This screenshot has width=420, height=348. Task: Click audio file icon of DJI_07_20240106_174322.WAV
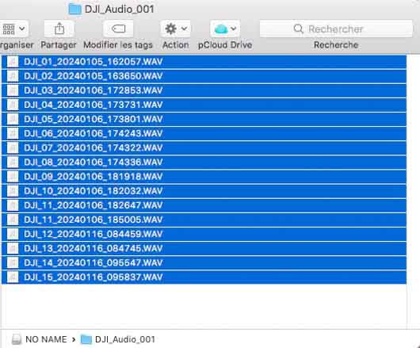13,148
